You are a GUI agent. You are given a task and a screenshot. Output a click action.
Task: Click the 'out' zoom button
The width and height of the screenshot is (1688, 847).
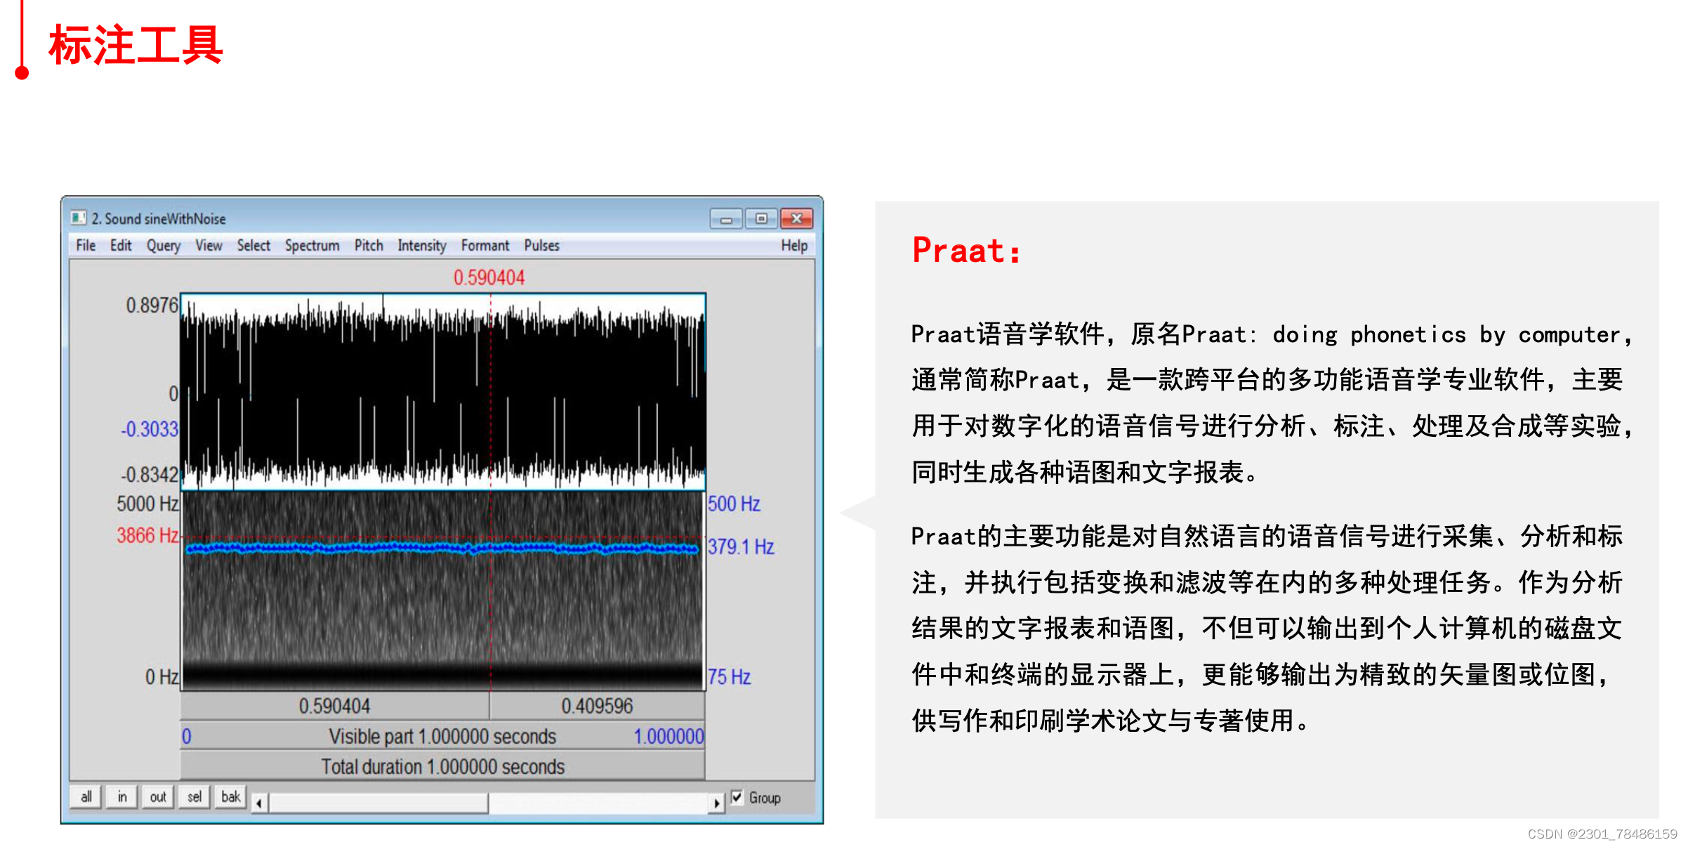158,796
